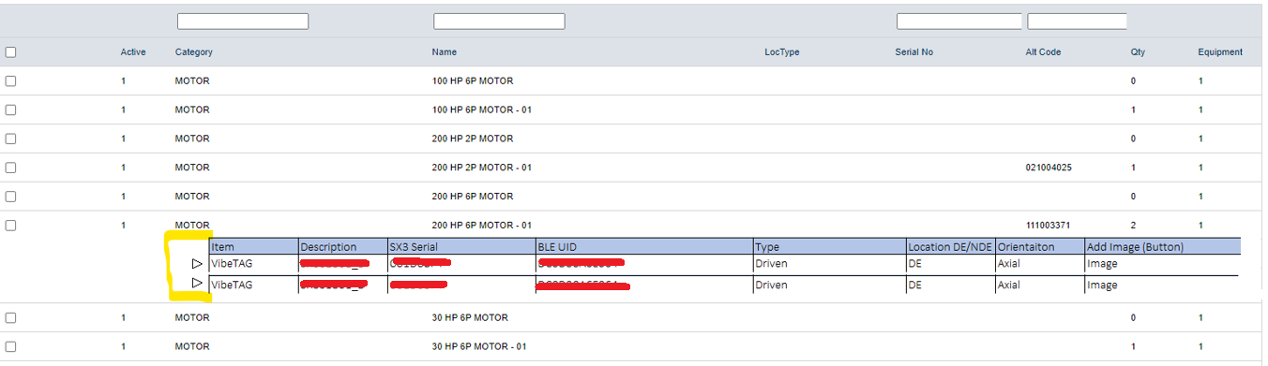Click Alt Code value 021004025
Image resolution: width=1268 pixels, height=366 pixels.
(x=1049, y=168)
